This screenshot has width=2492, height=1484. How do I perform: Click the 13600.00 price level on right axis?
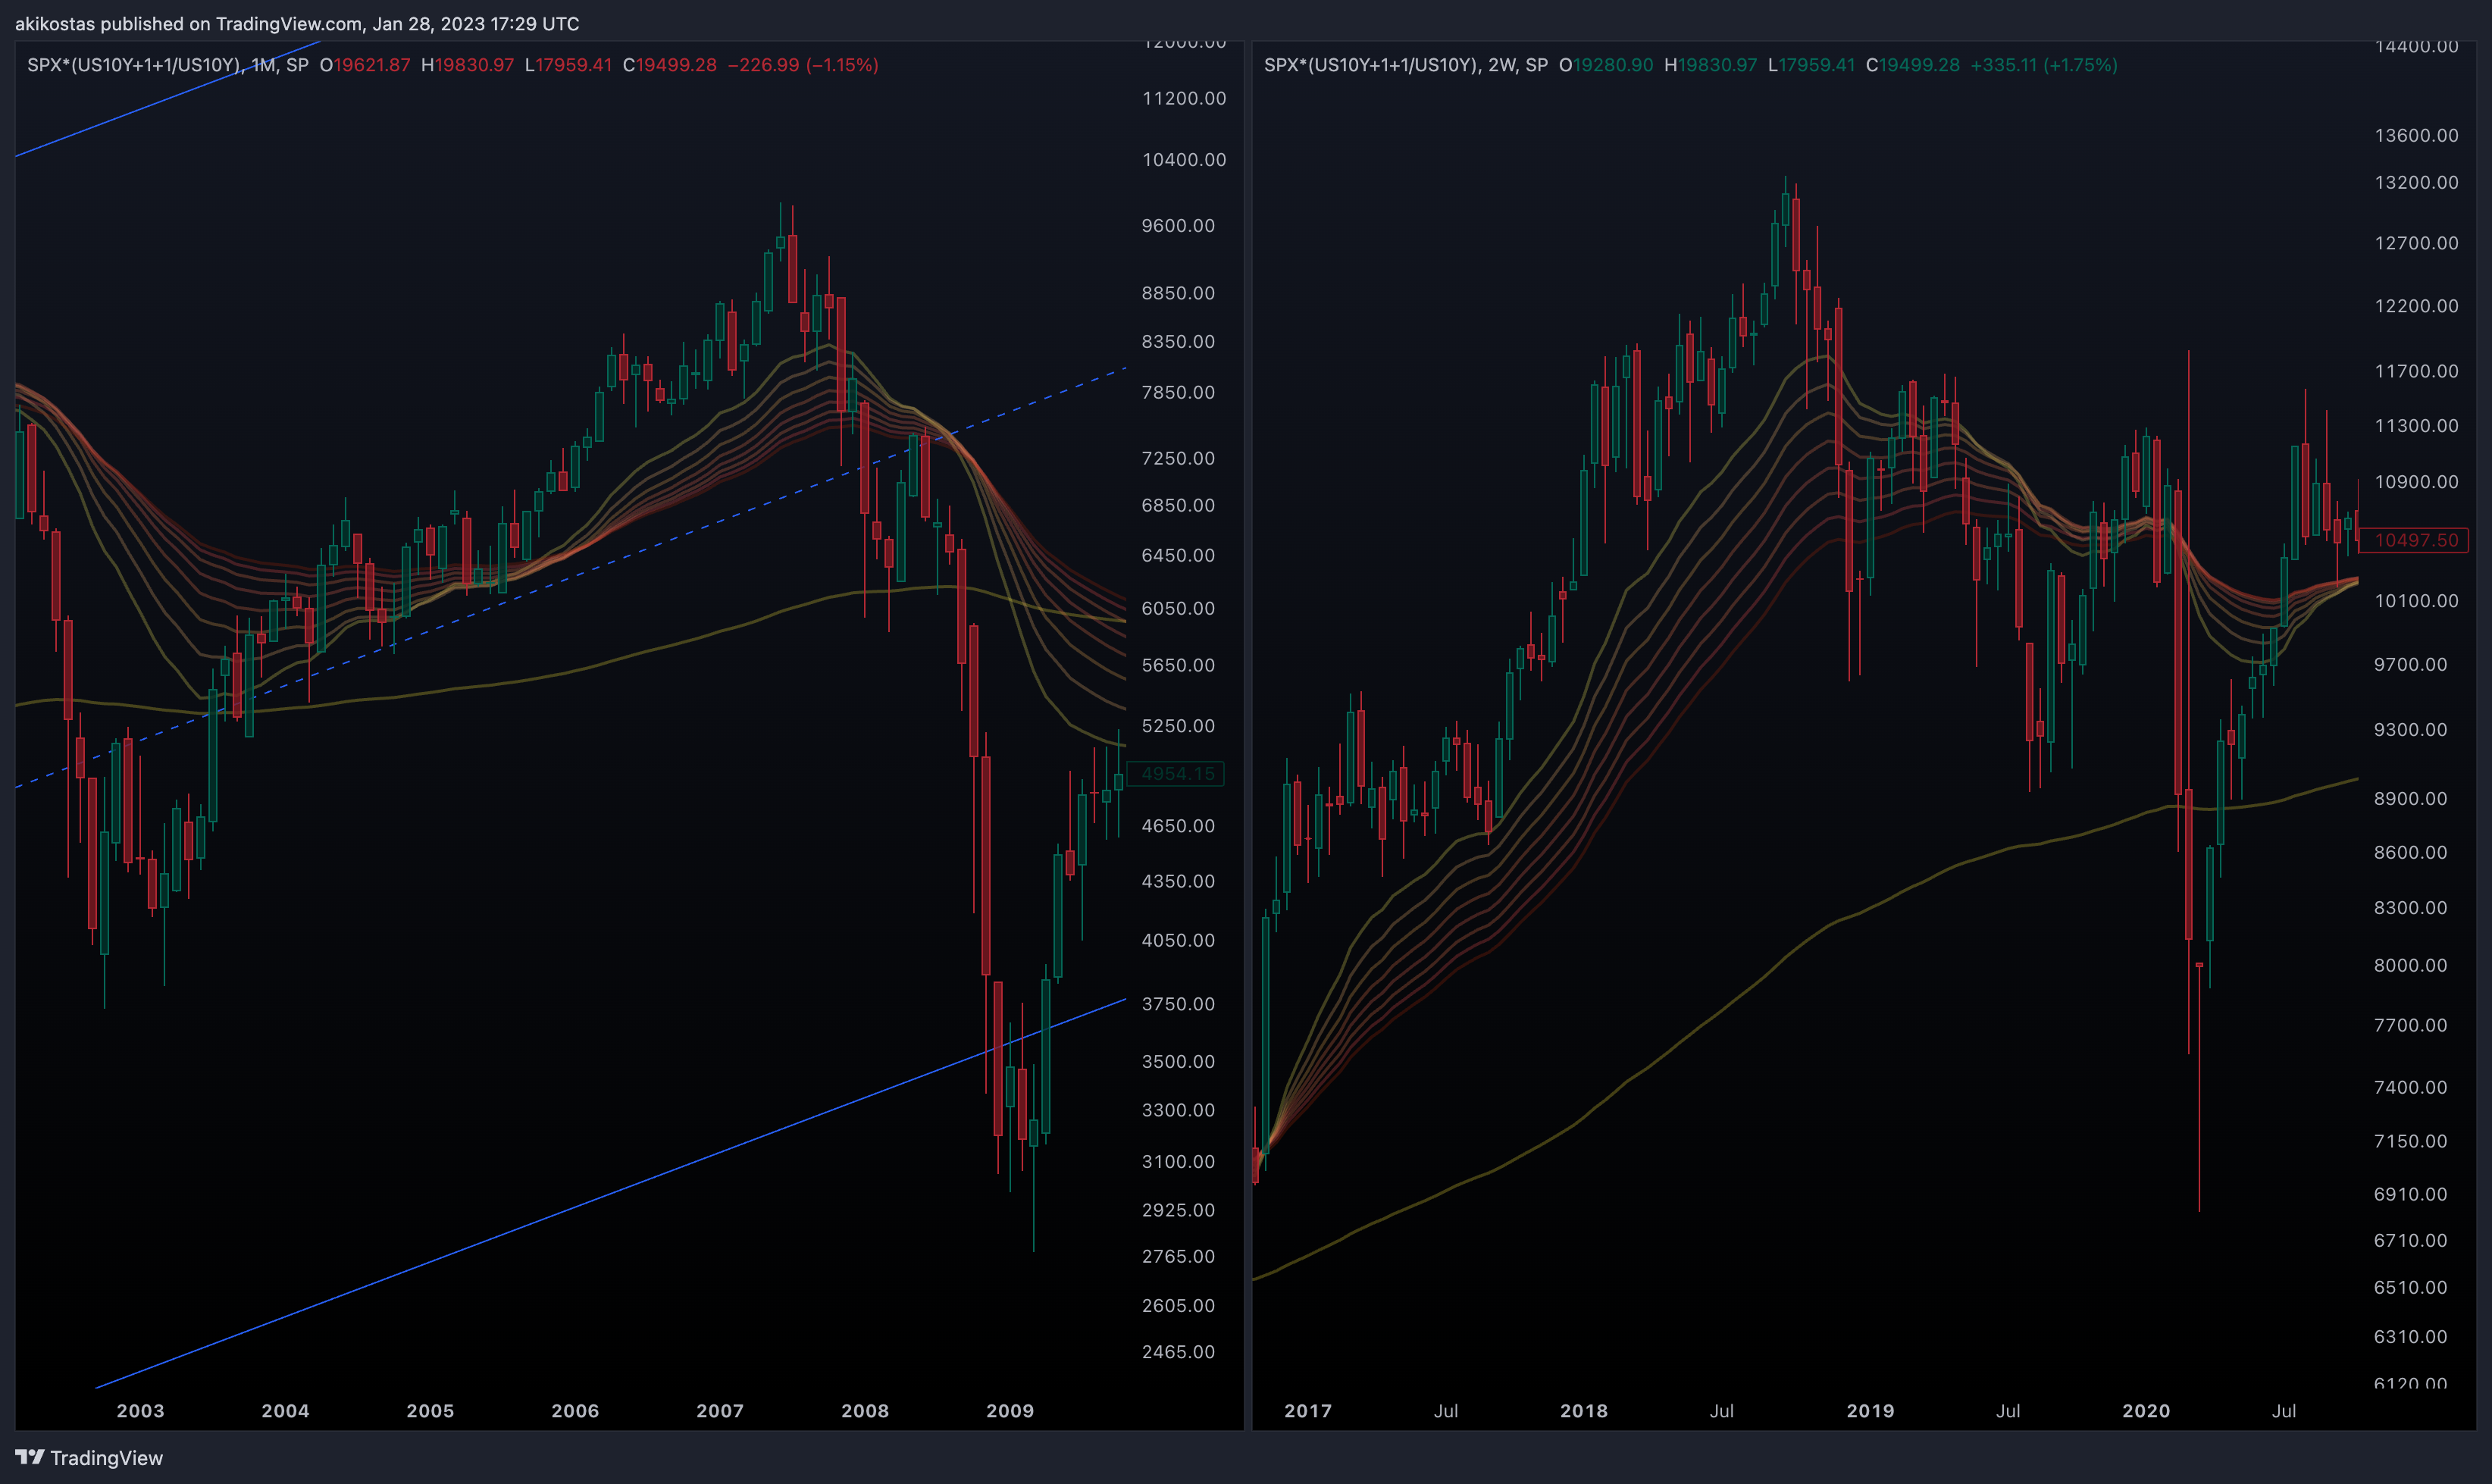[2416, 135]
